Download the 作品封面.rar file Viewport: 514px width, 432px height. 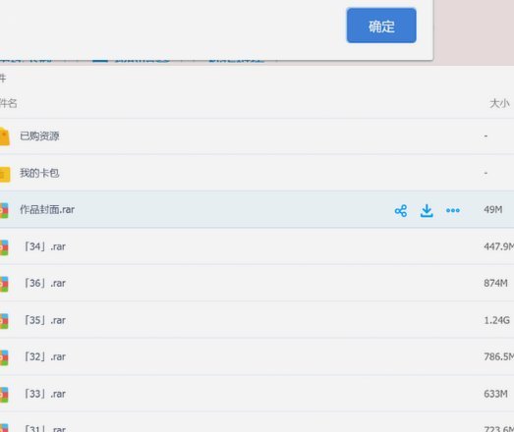427,210
